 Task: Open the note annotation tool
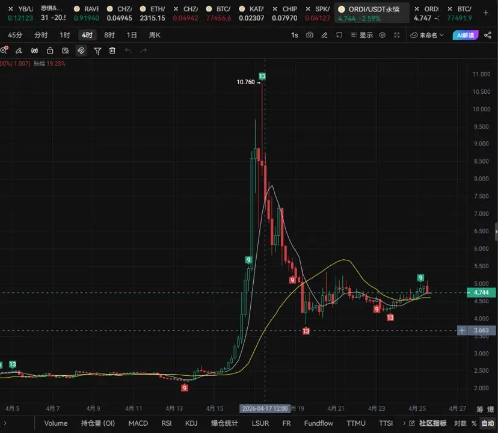pyautogui.click(x=66, y=51)
